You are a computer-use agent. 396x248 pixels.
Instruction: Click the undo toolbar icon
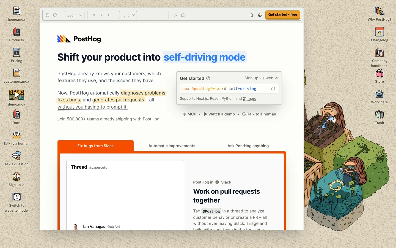[x=47, y=15]
